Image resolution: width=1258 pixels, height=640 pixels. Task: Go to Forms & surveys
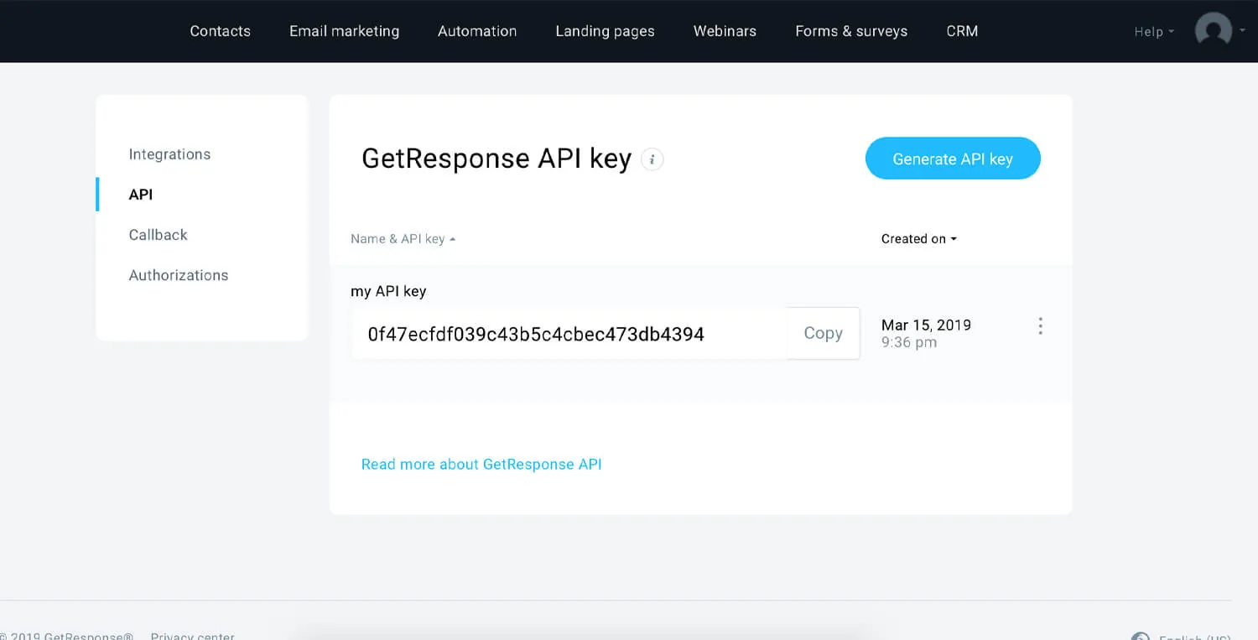(x=851, y=31)
